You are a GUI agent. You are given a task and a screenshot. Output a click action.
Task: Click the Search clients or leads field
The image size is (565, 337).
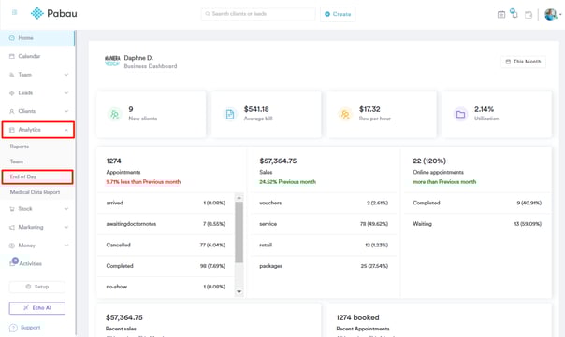[x=258, y=14]
